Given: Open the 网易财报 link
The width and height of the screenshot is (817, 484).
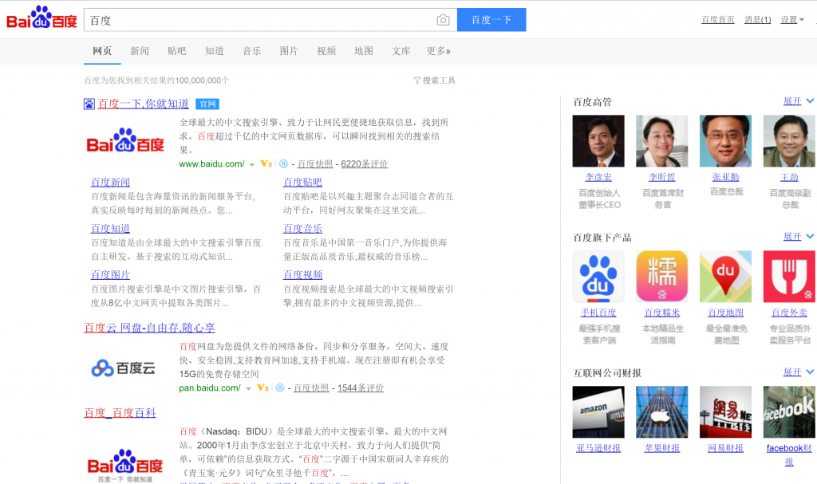Looking at the screenshot, I should [725, 448].
